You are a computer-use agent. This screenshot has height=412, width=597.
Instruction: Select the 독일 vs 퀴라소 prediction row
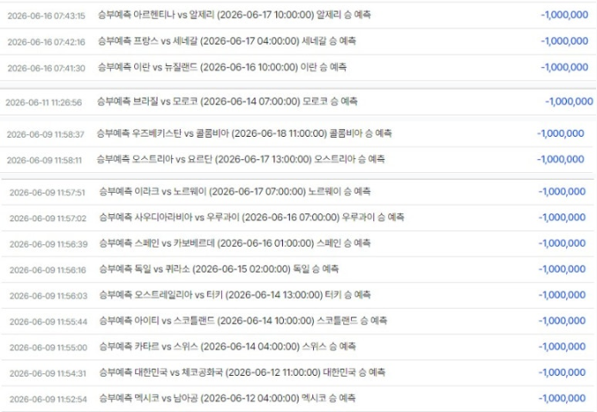coord(298,269)
